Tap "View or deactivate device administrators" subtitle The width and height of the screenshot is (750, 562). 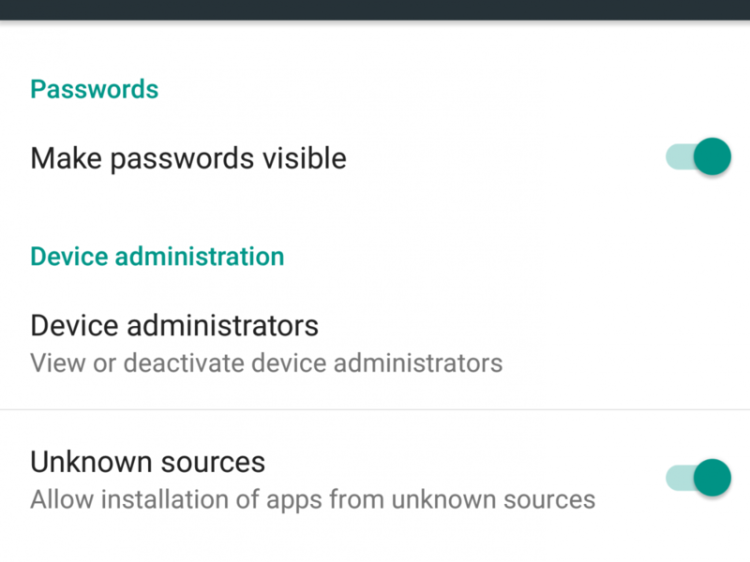click(266, 362)
